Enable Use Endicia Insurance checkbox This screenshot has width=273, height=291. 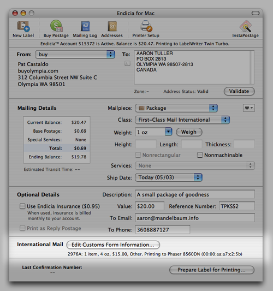pyautogui.click(x=22, y=206)
